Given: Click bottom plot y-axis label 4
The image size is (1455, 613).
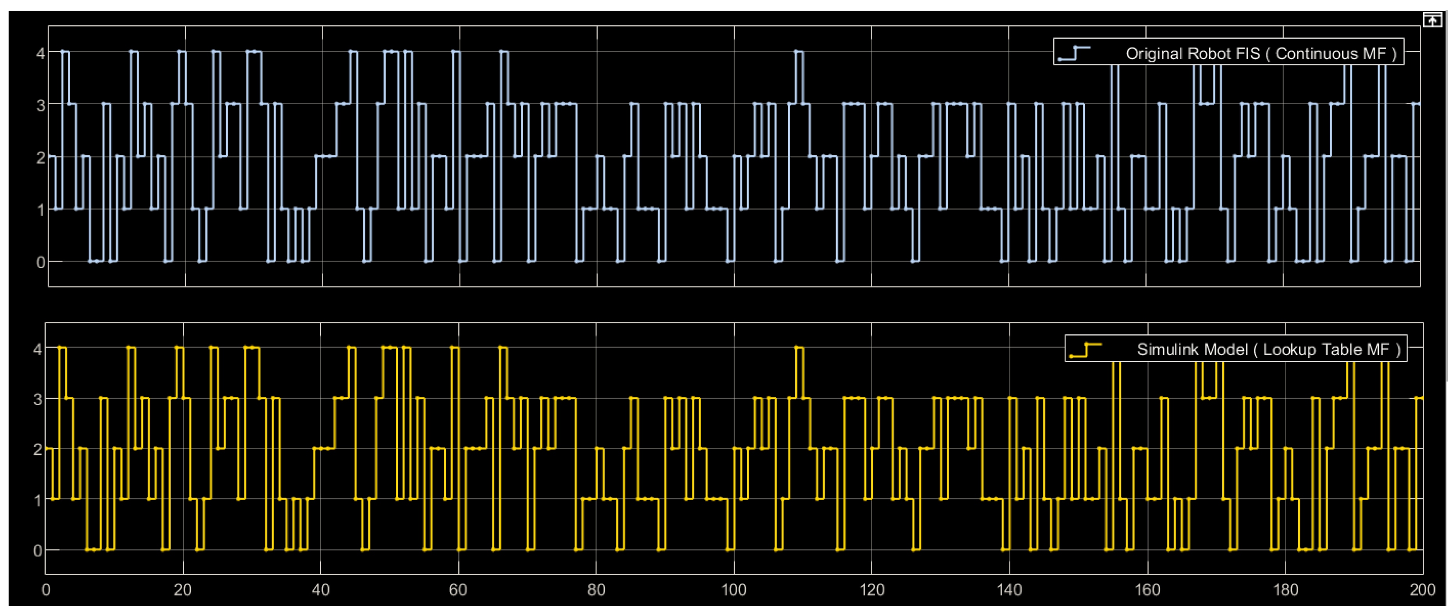Looking at the screenshot, I should click(37, 349).
